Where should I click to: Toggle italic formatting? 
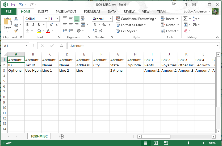click(33, 25)
